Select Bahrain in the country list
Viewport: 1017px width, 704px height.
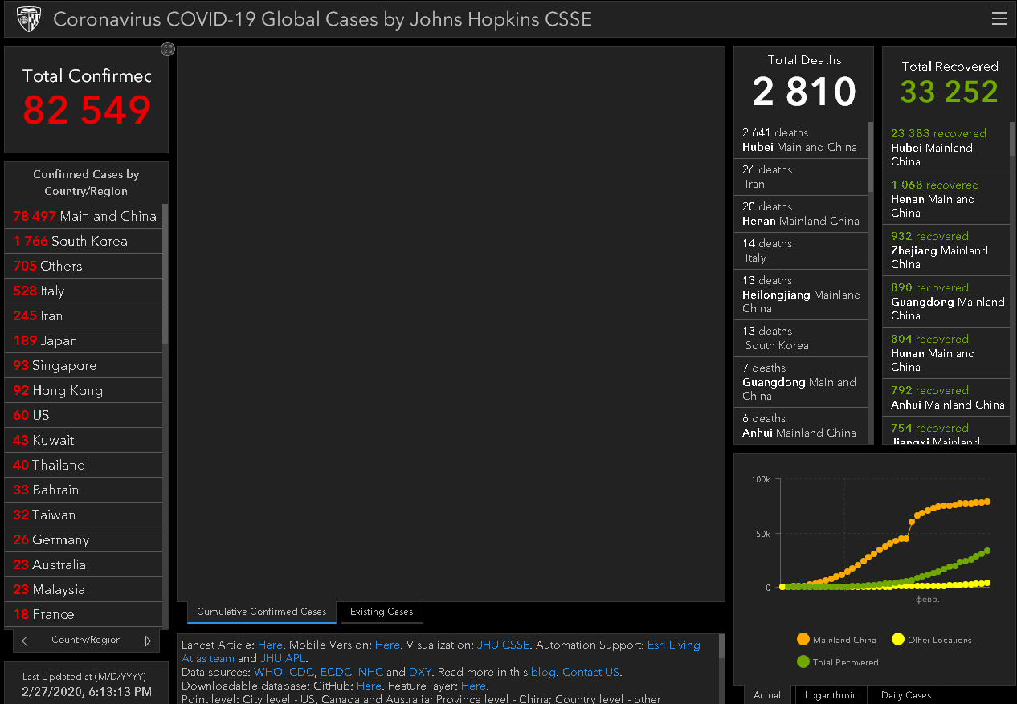(x=84, y=490)
